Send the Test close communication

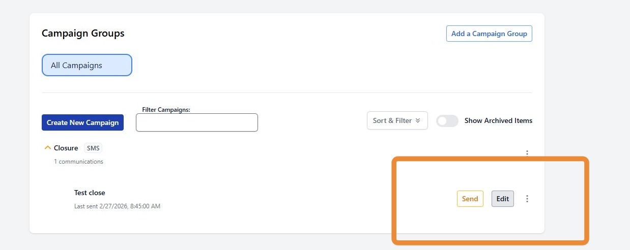(470, 199)
